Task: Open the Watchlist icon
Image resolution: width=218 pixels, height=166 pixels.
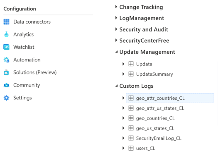Action: [6, 47]
